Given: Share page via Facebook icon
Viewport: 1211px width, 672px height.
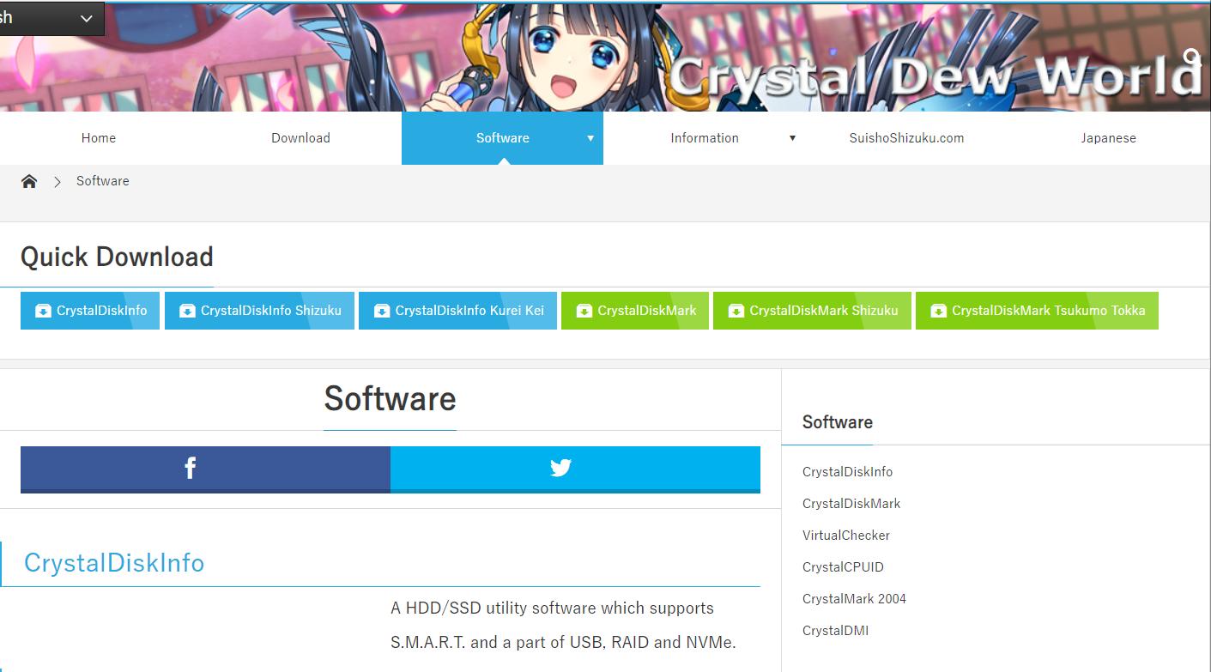Looking at the screenshot, I should coord(190,468).
